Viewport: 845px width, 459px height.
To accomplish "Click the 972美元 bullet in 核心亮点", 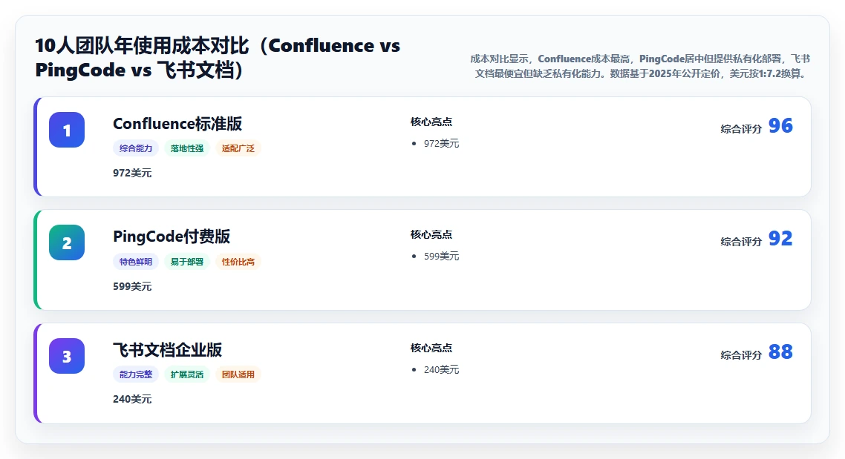I will [441, 144].
